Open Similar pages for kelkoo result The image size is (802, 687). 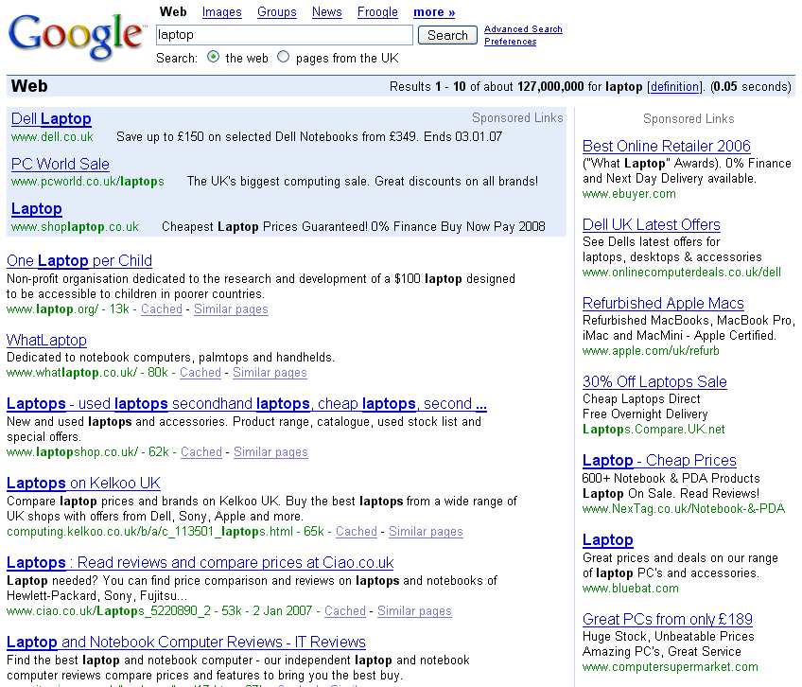pos(426,532)
